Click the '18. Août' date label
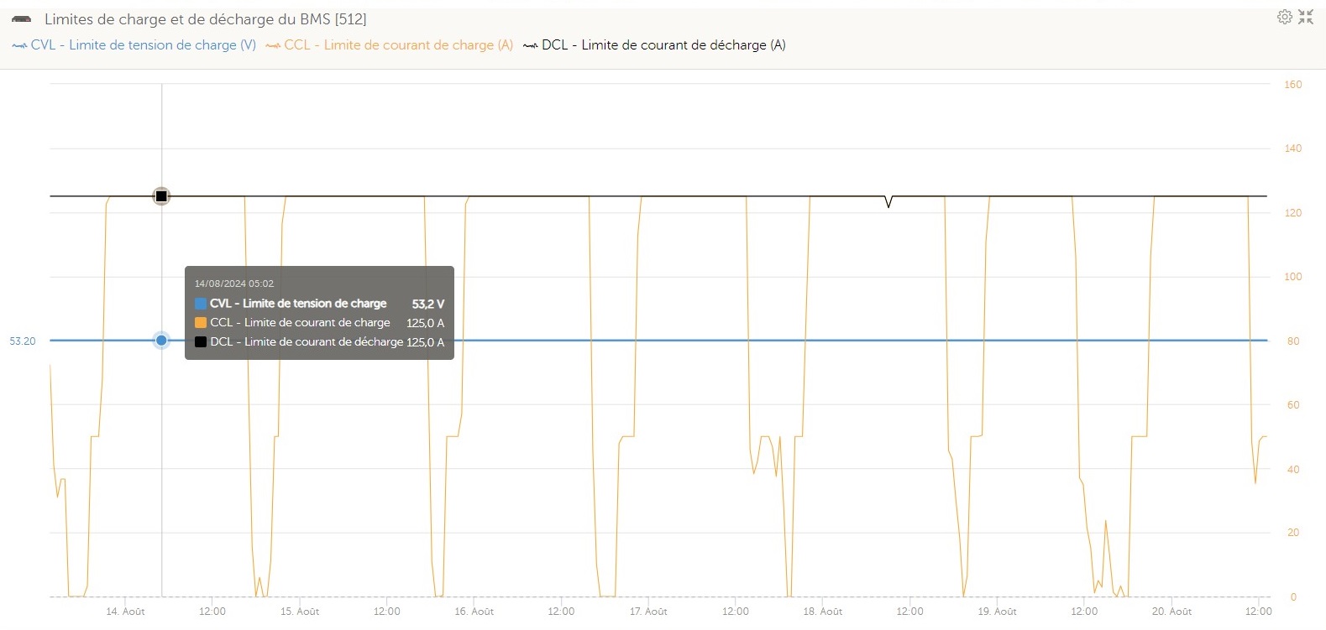Viewport: 1326px width, 630px height. [822, 612]
